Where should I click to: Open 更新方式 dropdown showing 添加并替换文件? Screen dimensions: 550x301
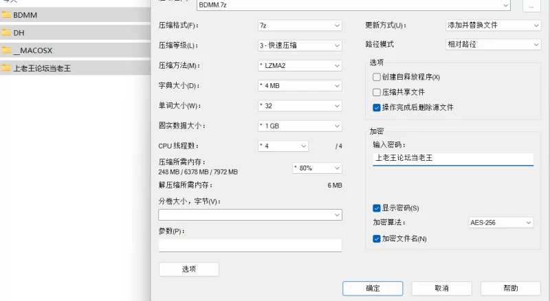tap(493, 25)
